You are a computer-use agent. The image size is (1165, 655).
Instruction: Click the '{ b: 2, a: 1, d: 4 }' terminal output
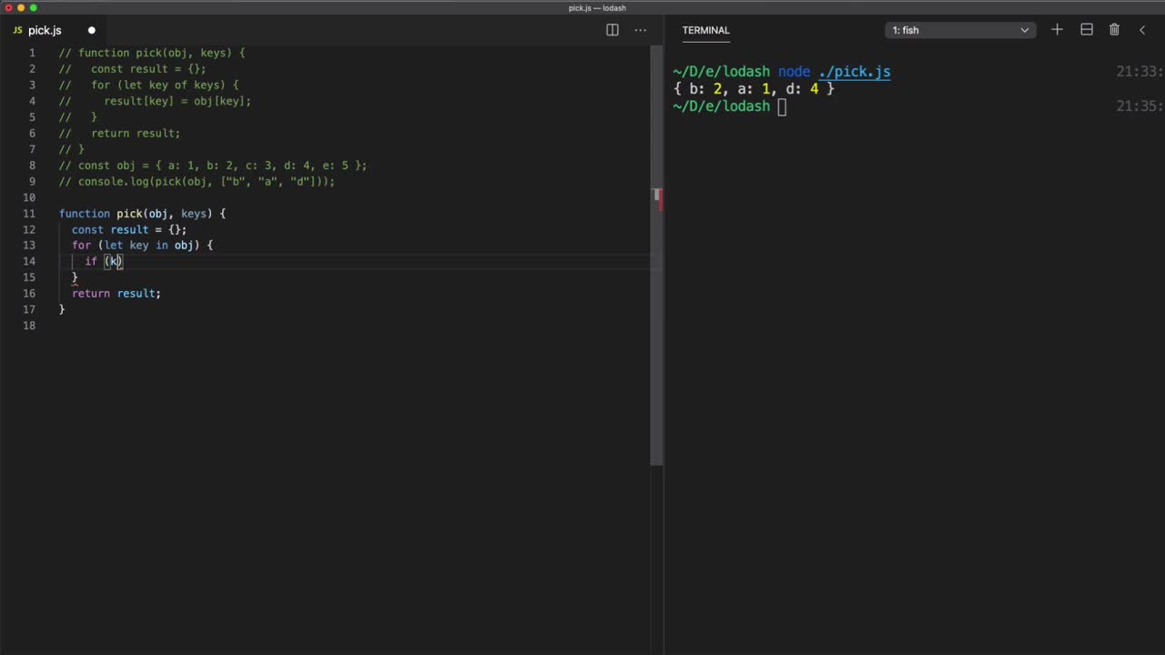pyautogui.click(x=754, y=89)
